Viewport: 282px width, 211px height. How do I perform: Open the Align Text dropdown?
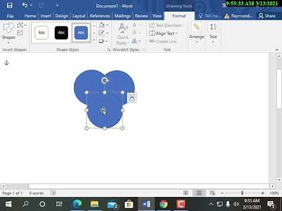pyautogui.click(x=163, y=33)
